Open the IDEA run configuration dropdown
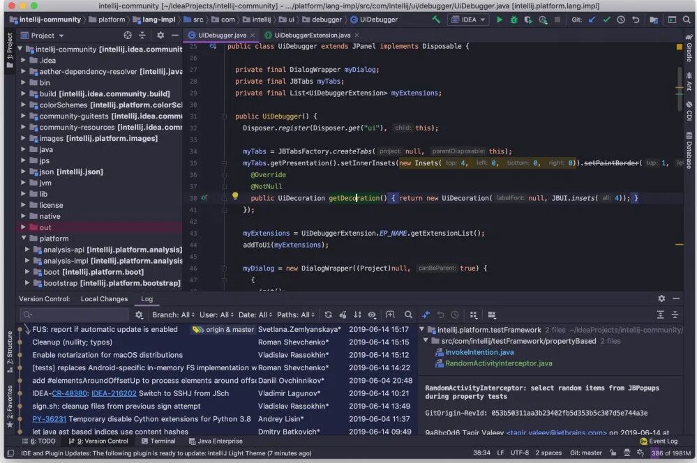Screen dimensions: 697x463 [x=469, y=20]
